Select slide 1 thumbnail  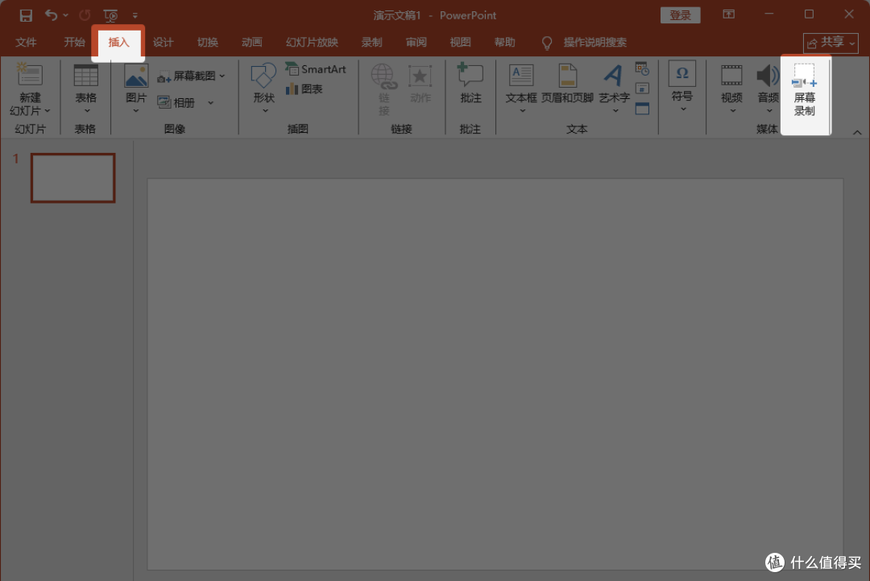(72, 178)
